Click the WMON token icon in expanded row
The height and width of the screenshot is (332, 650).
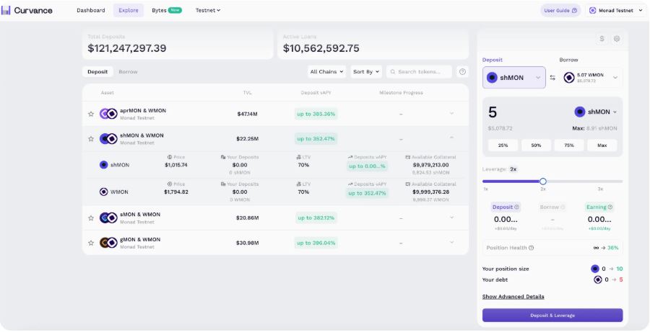(103, 192)
